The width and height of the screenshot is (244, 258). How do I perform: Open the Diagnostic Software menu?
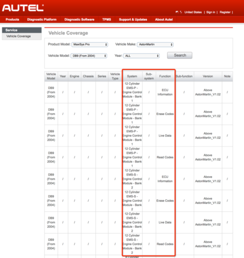pos(79,20)
